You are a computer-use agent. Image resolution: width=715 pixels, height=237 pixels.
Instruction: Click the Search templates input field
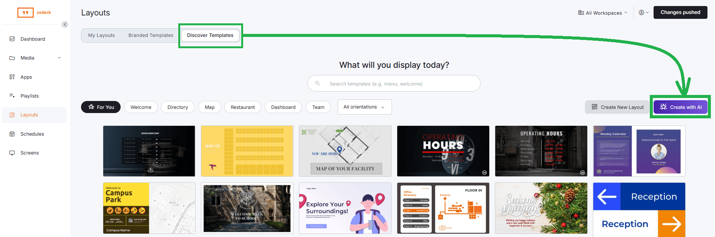(394, 83)
